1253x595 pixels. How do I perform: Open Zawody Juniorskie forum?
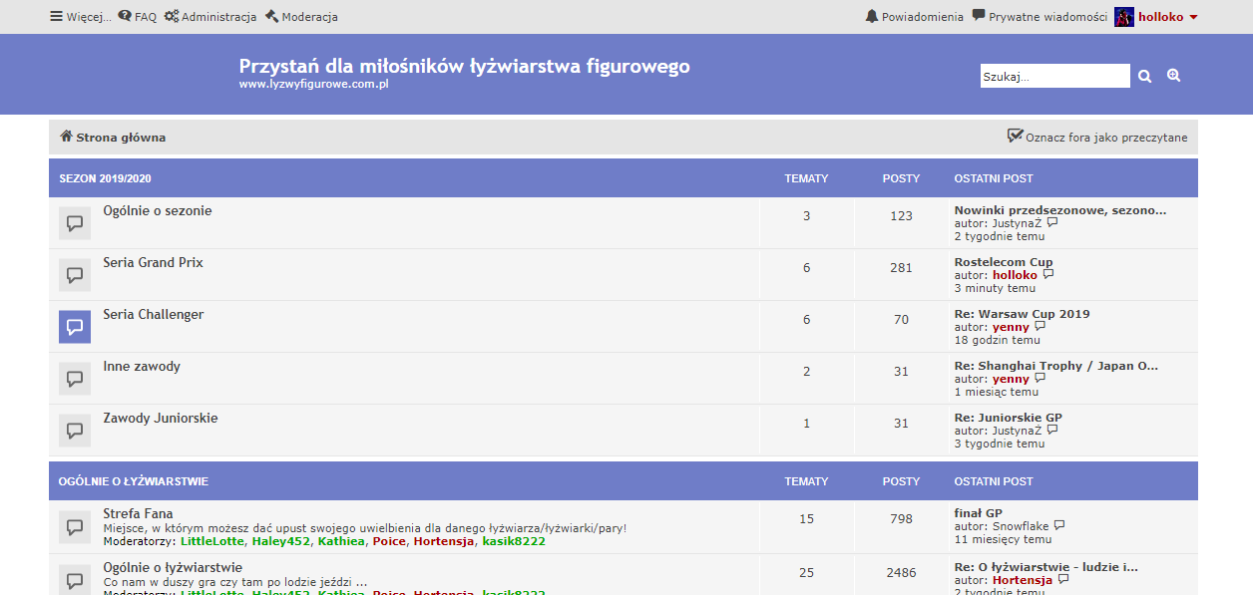[x=161, y=419]
